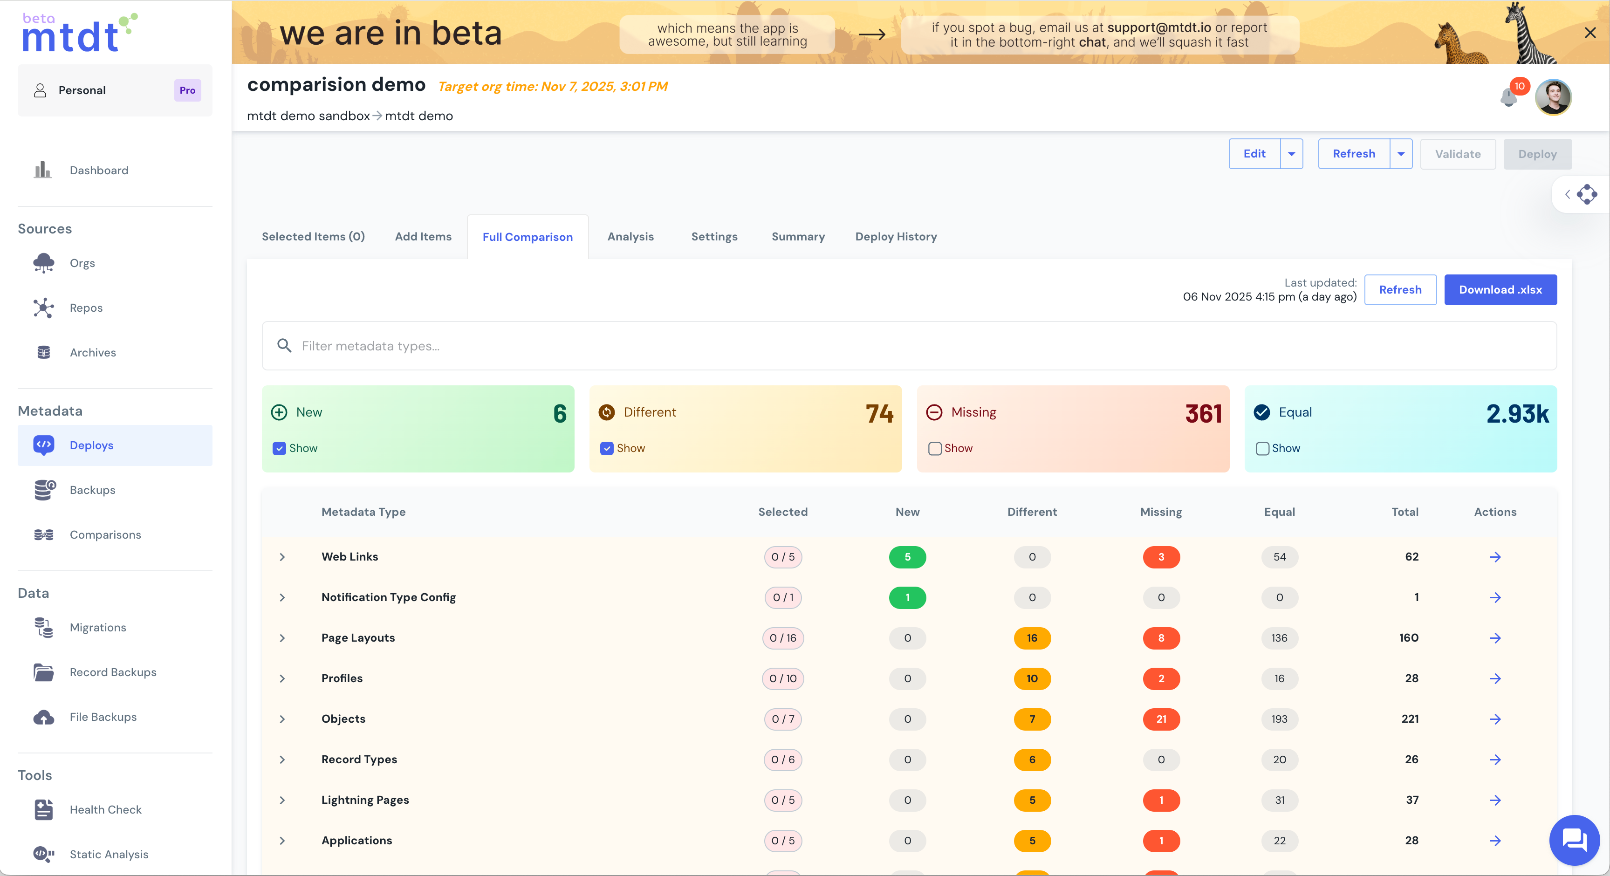This screenshot has height=876, width=1610.
Task: Enable the Show checkbox for Missing
Action: pos(934,449)
